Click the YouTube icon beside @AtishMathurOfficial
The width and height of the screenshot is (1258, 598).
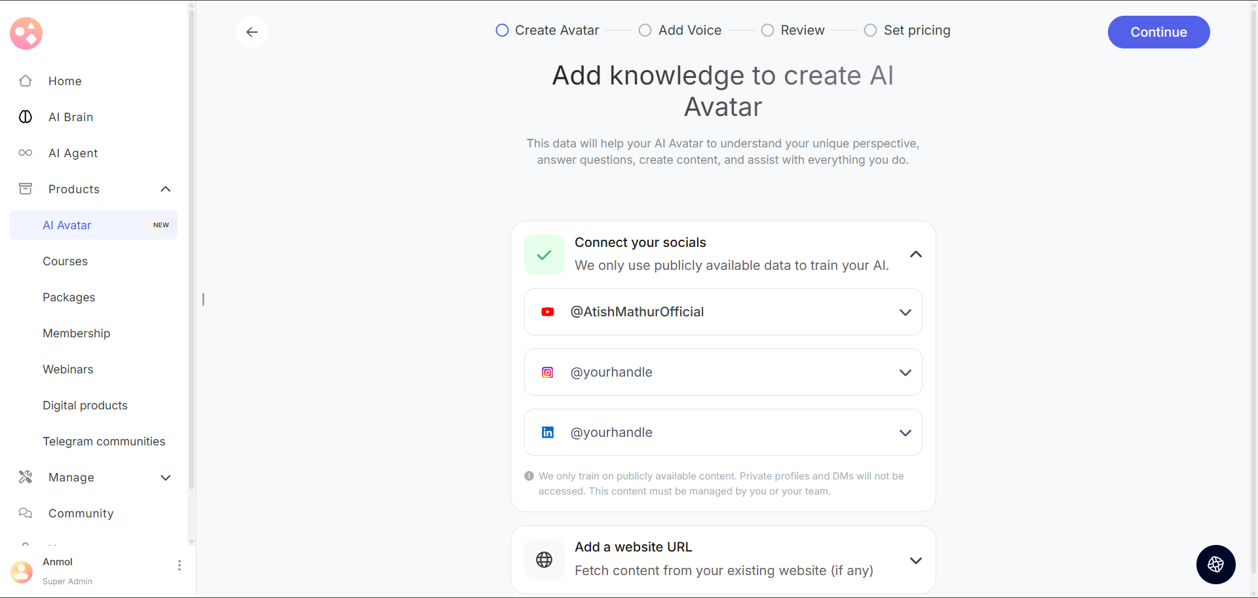548,312
